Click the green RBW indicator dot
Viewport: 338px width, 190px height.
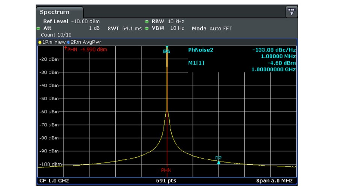(147, 21)
